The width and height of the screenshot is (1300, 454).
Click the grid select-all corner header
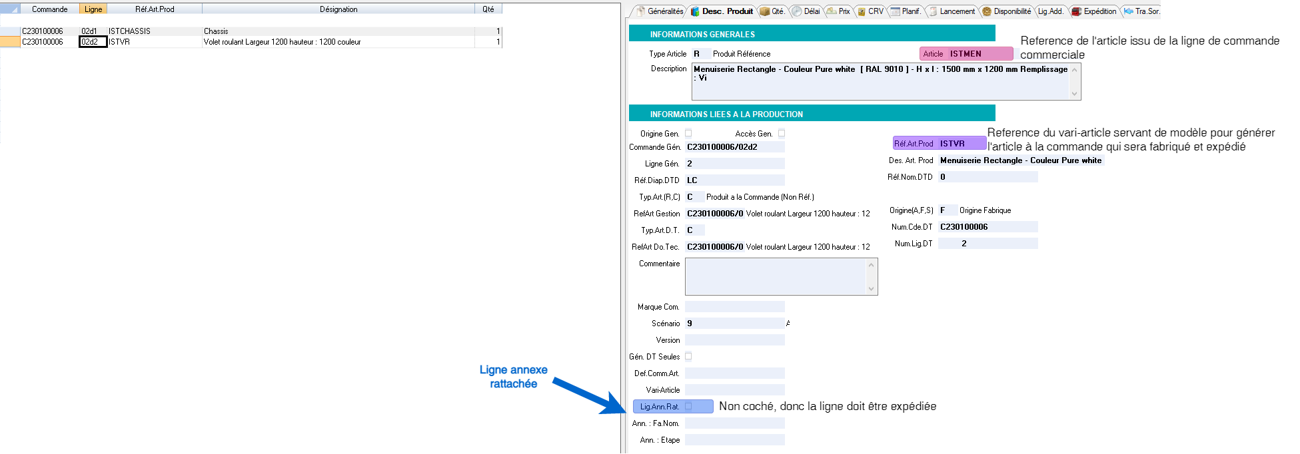pyautogui.click(x=10, y=9)
